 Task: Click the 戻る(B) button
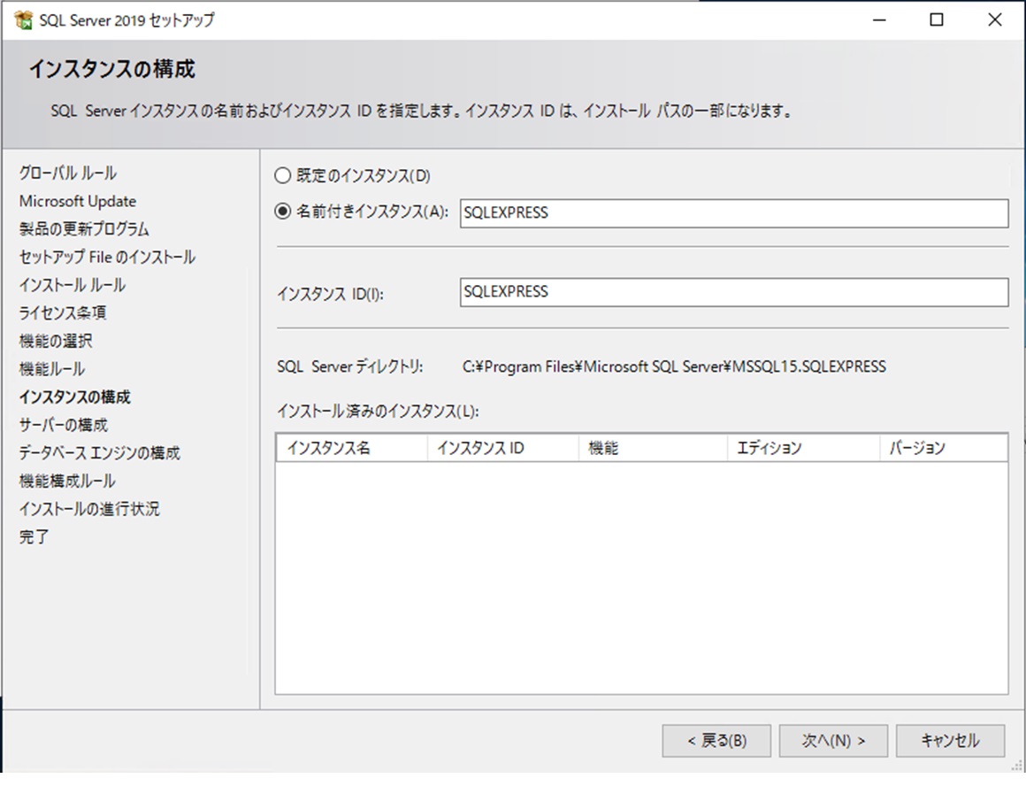(716, 741)
